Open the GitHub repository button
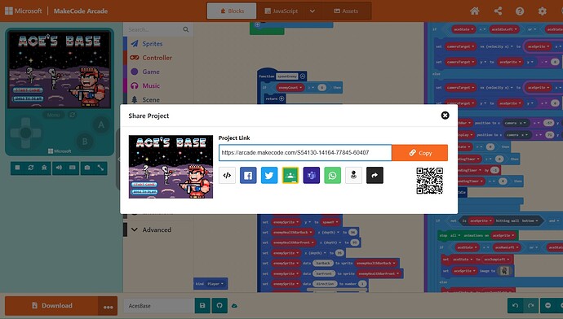 219,306
